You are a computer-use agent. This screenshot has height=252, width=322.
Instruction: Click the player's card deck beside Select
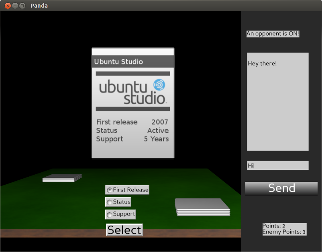pyautogui.click(x=203, y=207)
